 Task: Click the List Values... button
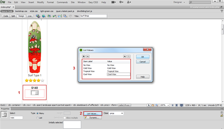click(x=93, y=114)
